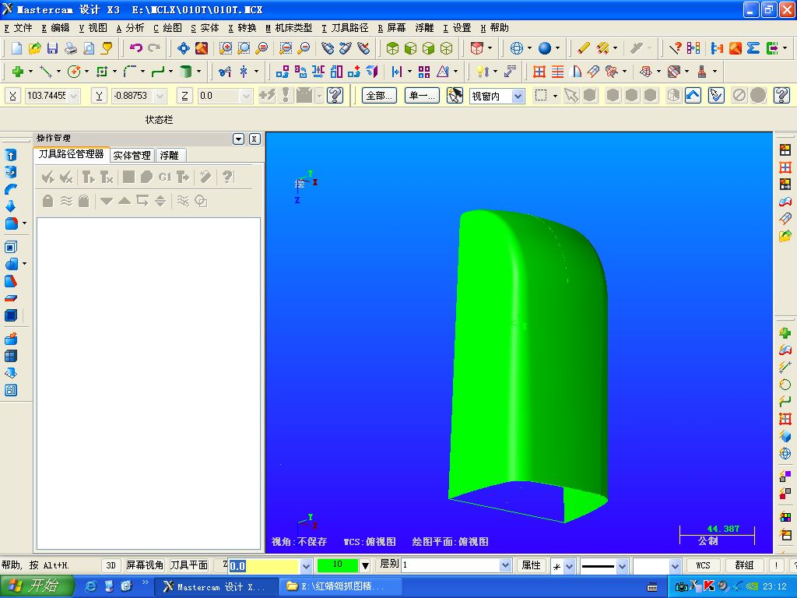Click the yellow Z depth field
This screenshot has height=598, width=797.
[x=264, y=565]
